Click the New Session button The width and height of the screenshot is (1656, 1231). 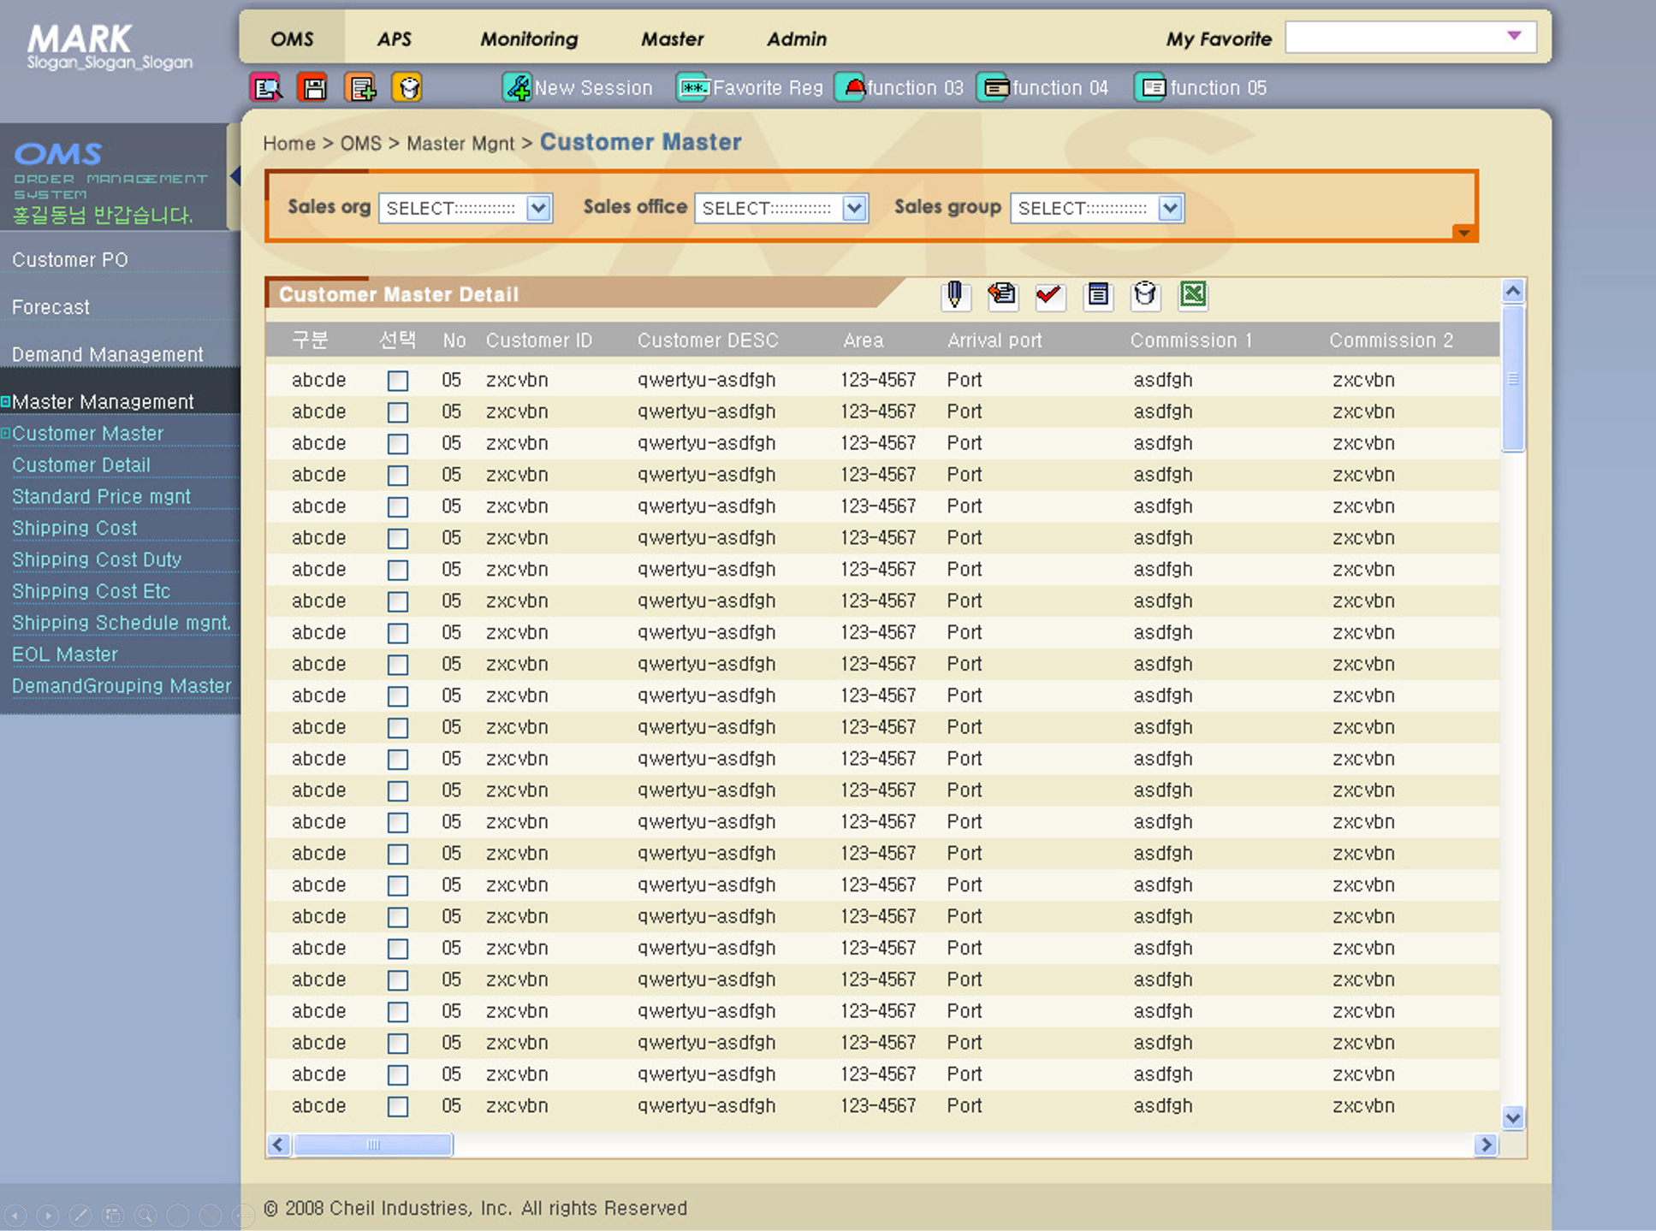pyautogui.click(x=578, y=88)
